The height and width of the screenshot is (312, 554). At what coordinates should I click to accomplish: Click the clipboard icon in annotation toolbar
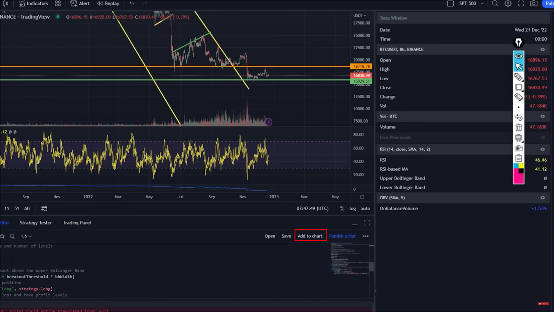518,158
